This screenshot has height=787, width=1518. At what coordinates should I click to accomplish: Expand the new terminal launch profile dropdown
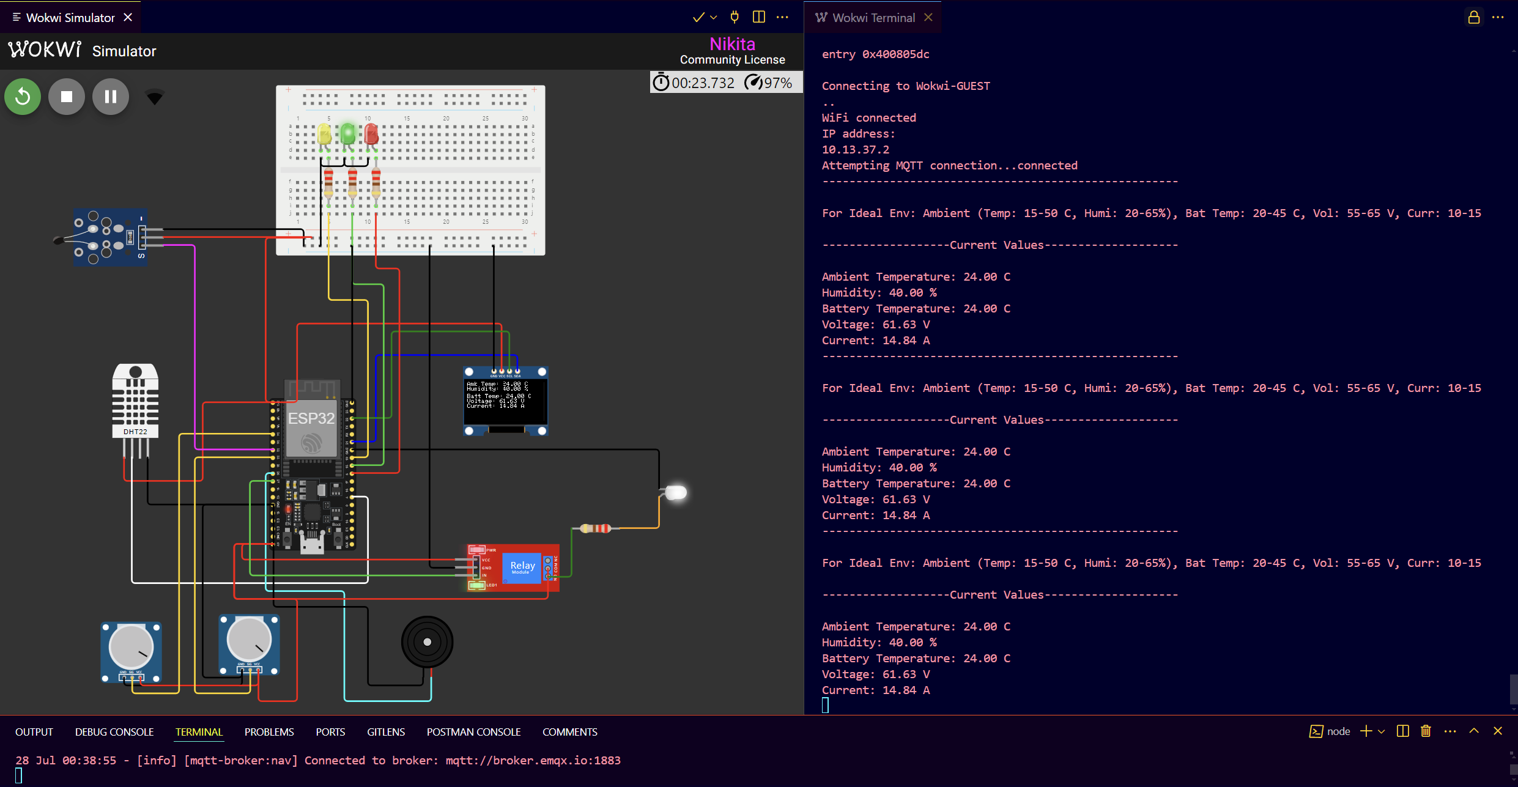click(1381, 732)
